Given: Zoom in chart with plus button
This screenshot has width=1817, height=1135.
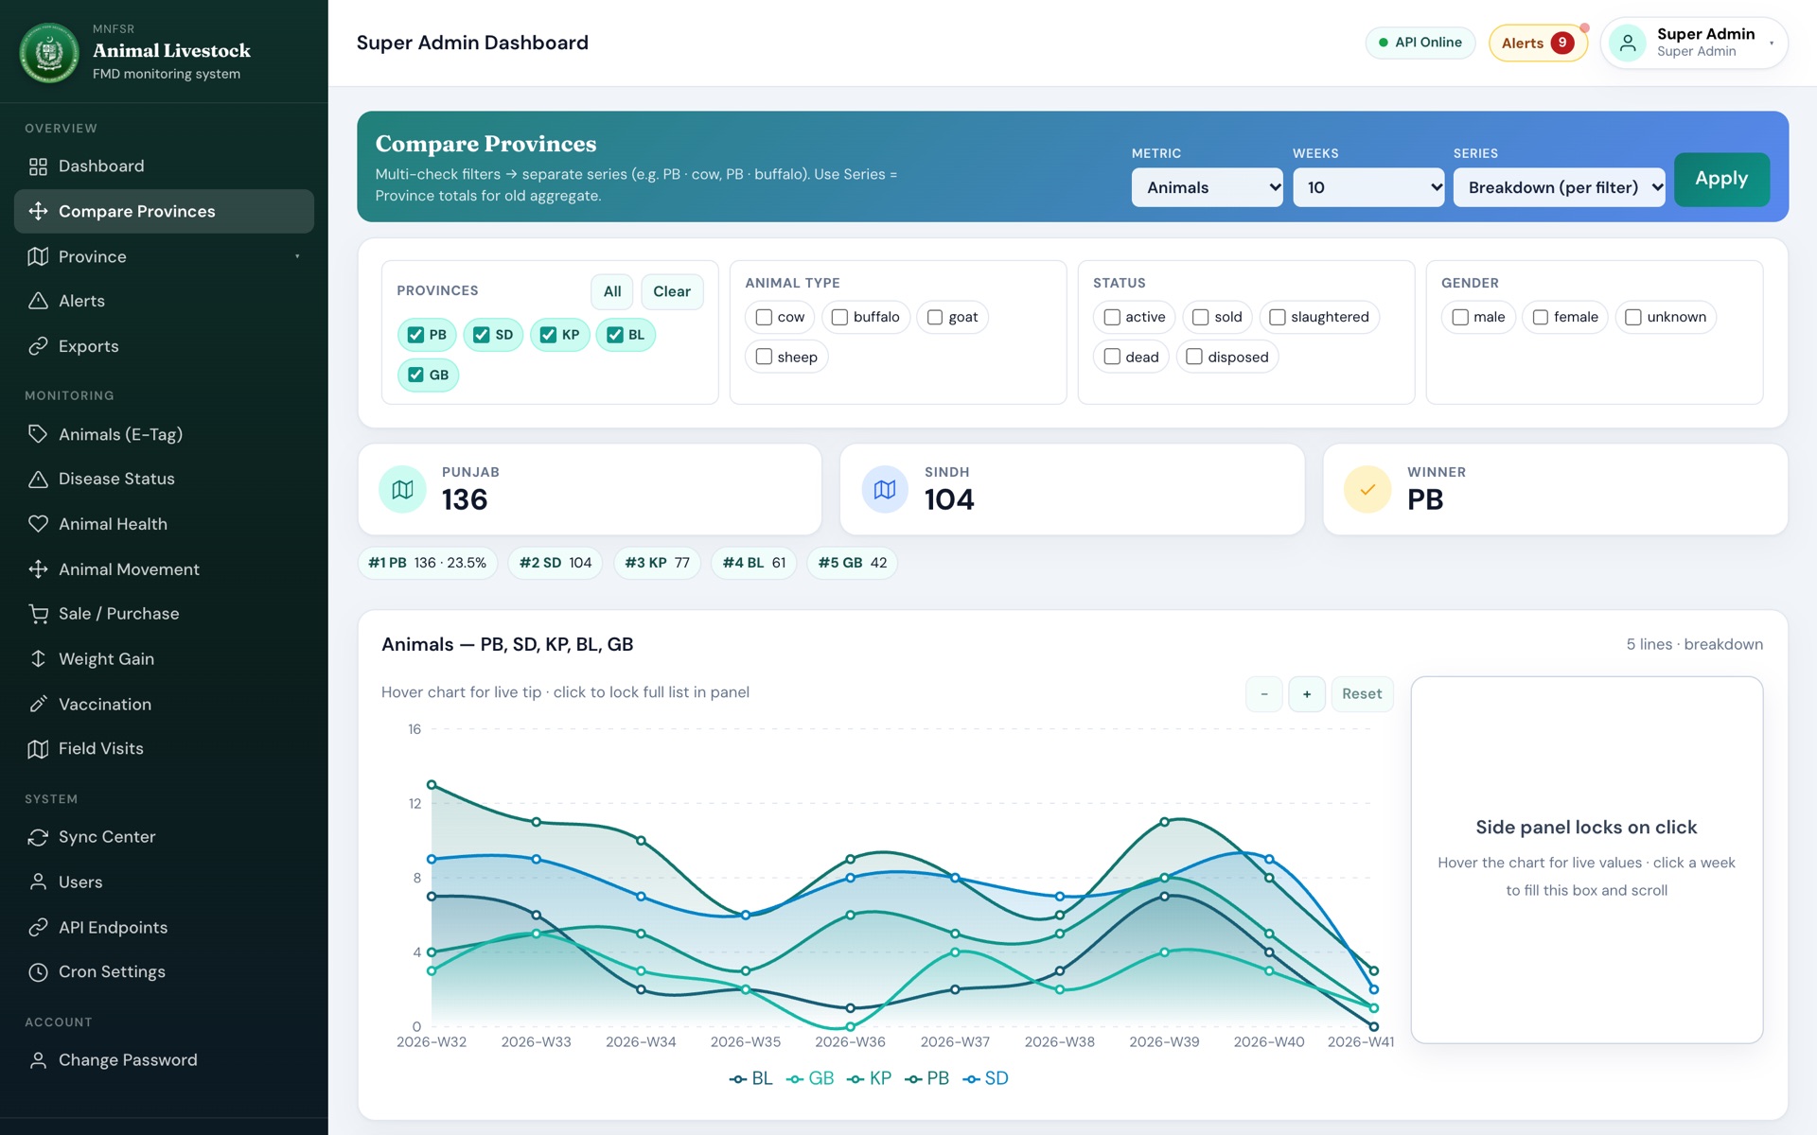Looking at the screenshot, I should coord(1307,693).
